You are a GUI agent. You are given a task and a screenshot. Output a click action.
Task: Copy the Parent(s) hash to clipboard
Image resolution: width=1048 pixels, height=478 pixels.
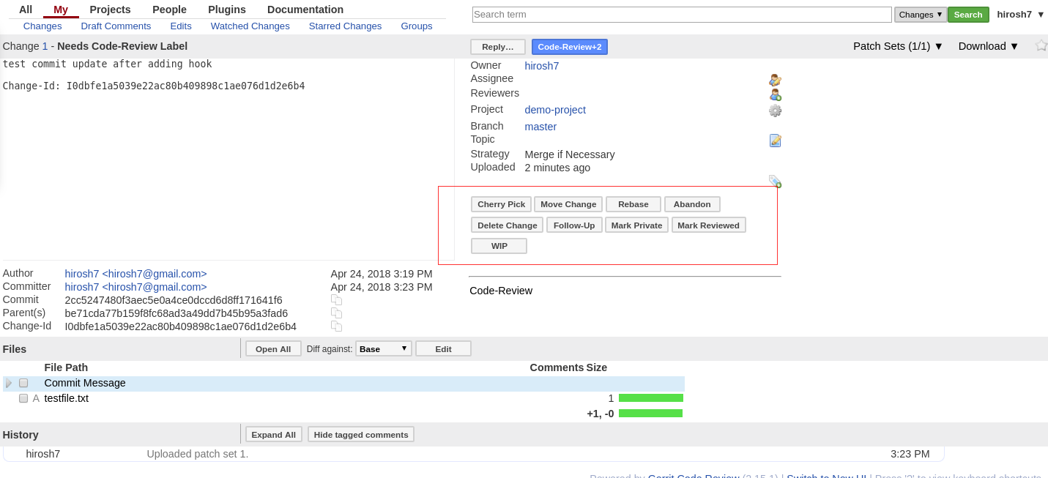pyautogui.click(x=336, y=313)
